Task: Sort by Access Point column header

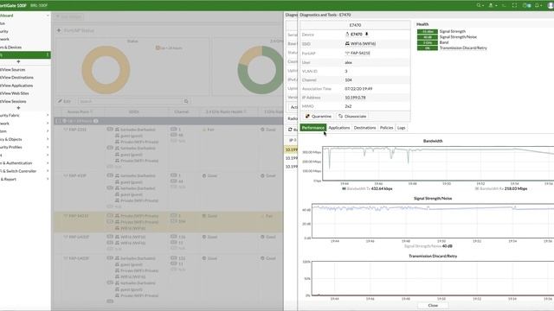Action: pyautogui.click(x=80, y=111)
